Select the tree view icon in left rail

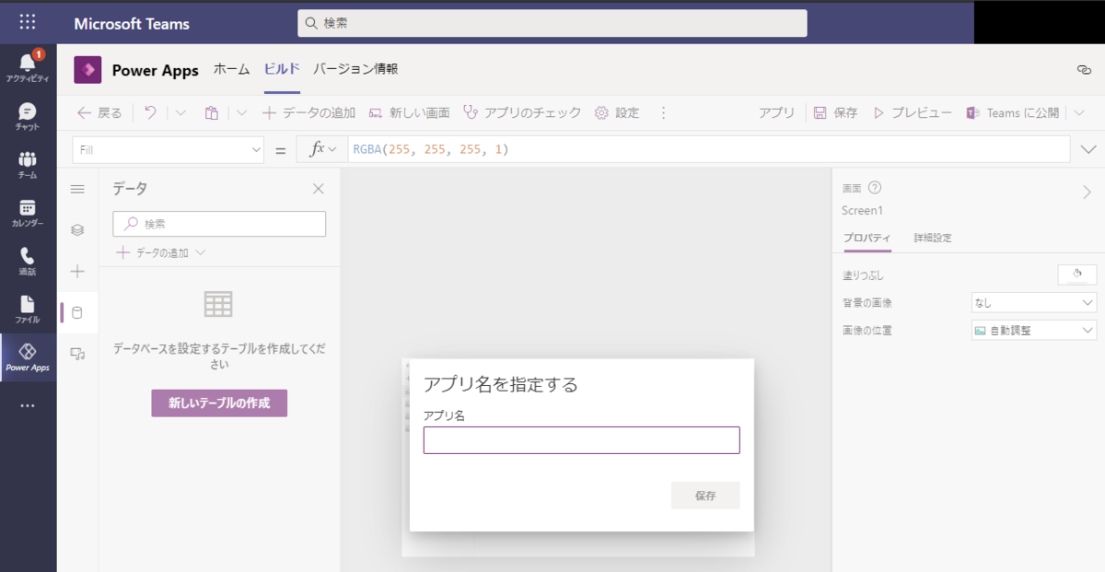pos(77,229)
